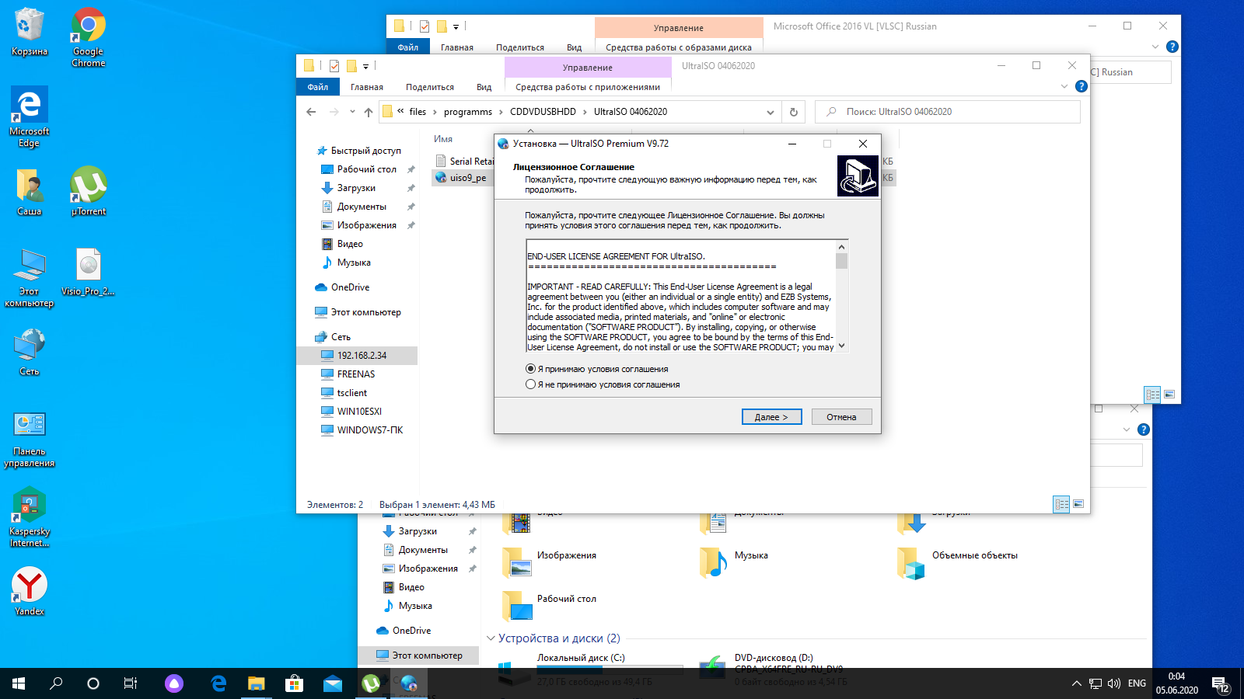Image resolution: width=1244 pixels, height=699 pixels.
Task: Go back in UltraSO explorer window
Action: (311, 112)
